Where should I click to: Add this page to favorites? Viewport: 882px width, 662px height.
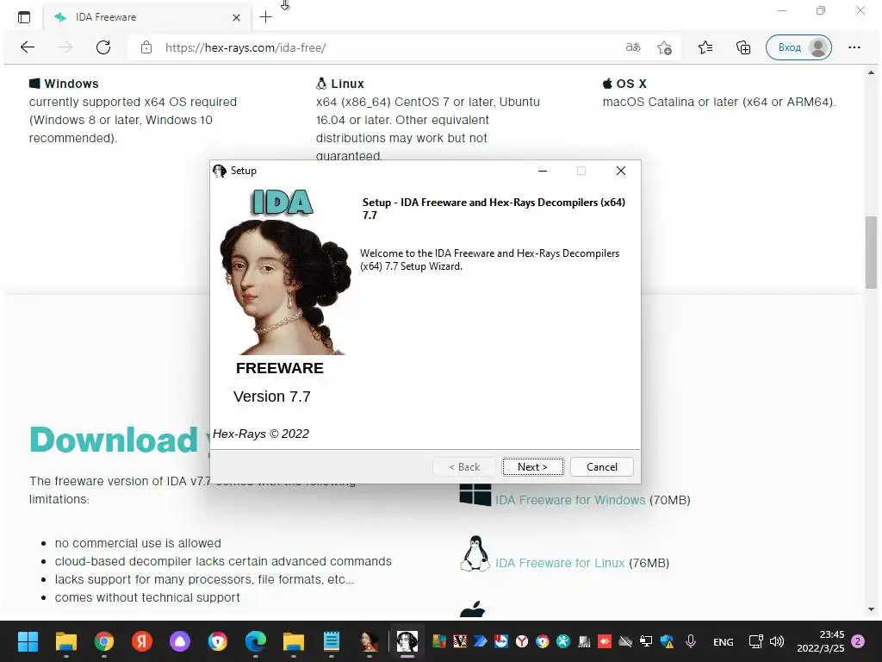[664, 48]
